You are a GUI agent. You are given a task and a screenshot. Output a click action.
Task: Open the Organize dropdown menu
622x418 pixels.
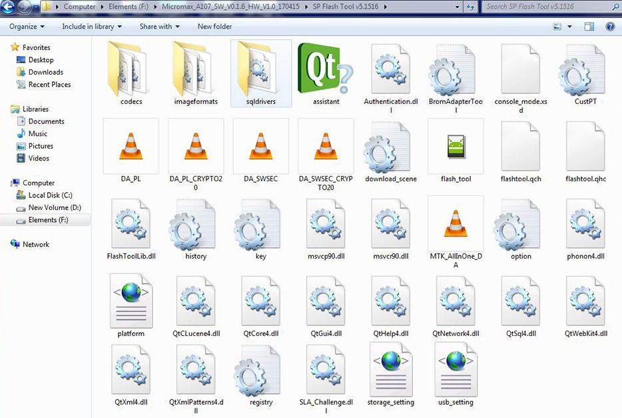(27, 26)
